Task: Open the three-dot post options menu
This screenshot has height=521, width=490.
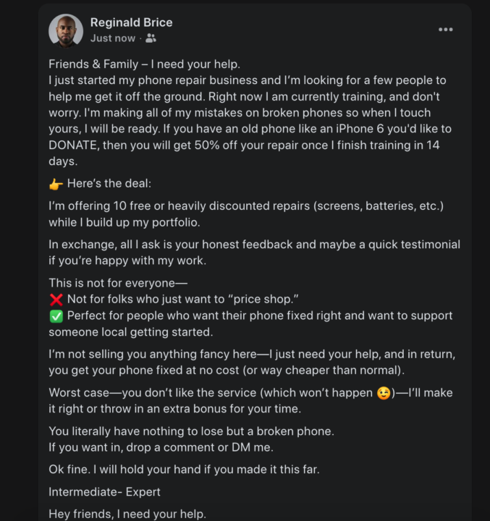Action: point(446,30)
